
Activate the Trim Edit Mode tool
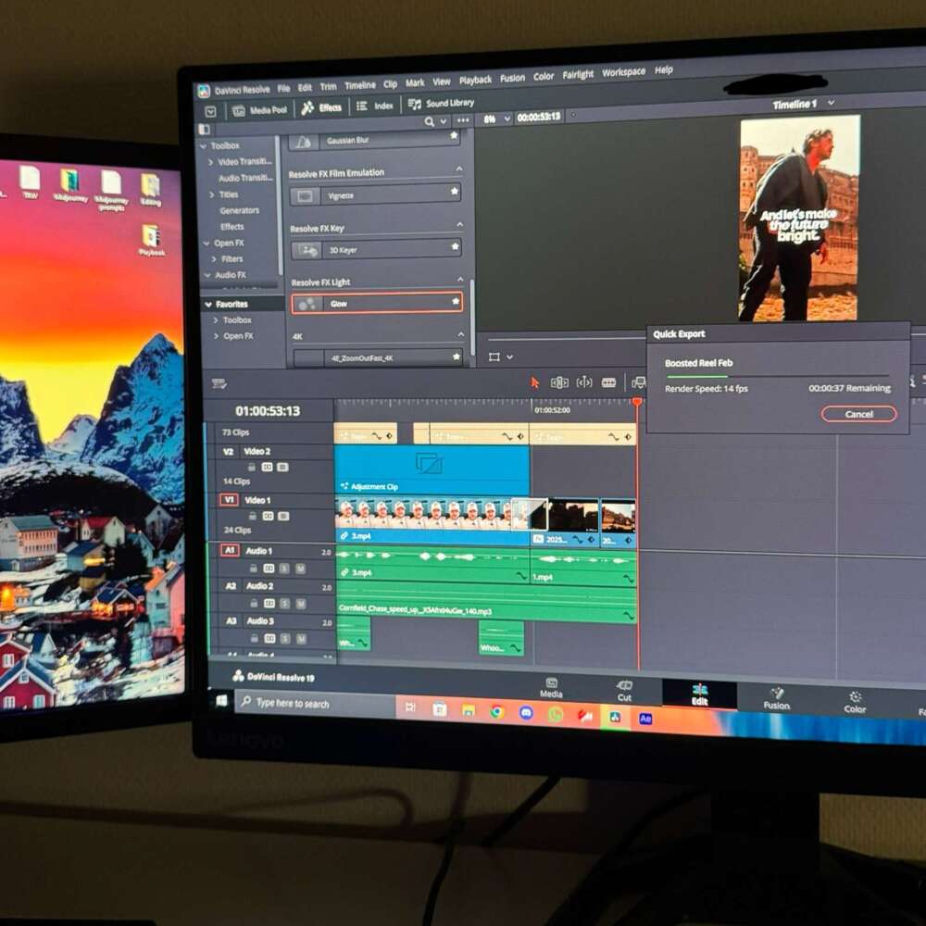tap(559, 382)
